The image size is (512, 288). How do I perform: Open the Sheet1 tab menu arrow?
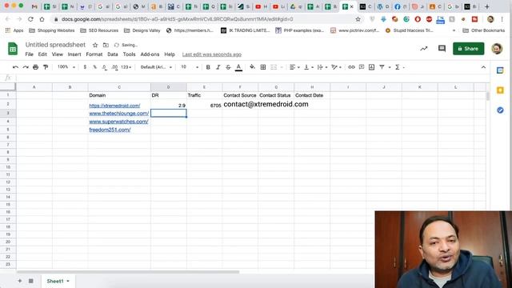click(68, 281)
